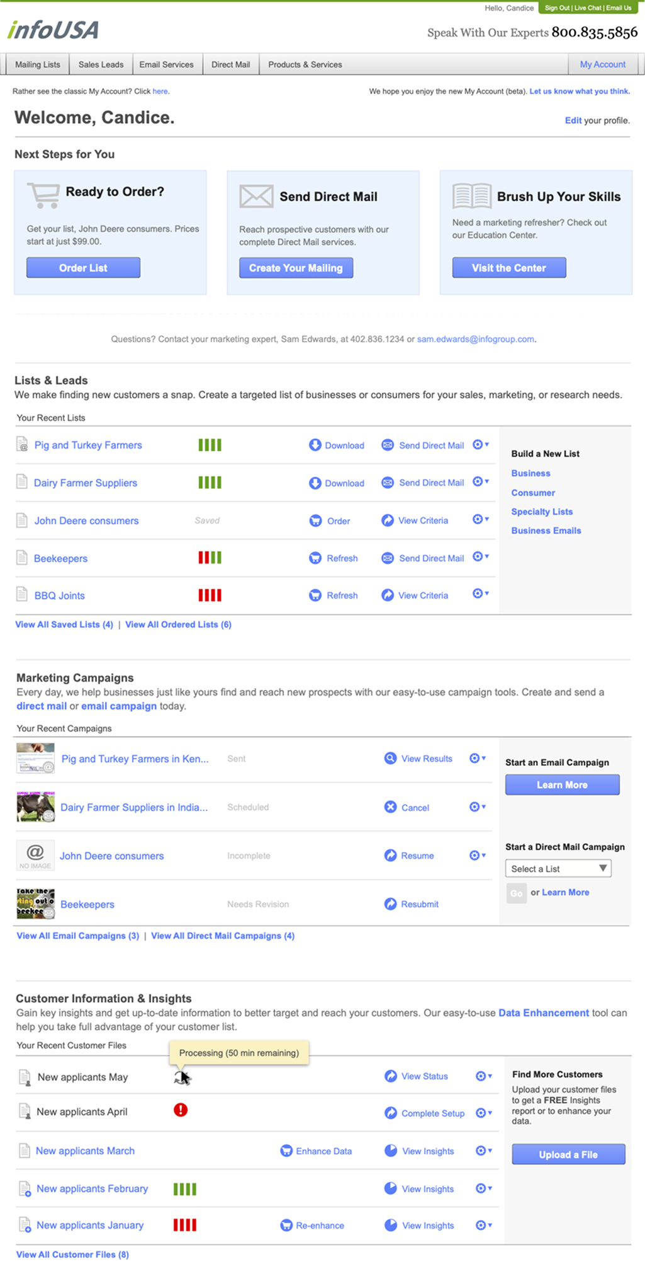Click View Criteria icon for John Deere consumers list
Viewport: 645px width, 1286px height.
[388, 520]
